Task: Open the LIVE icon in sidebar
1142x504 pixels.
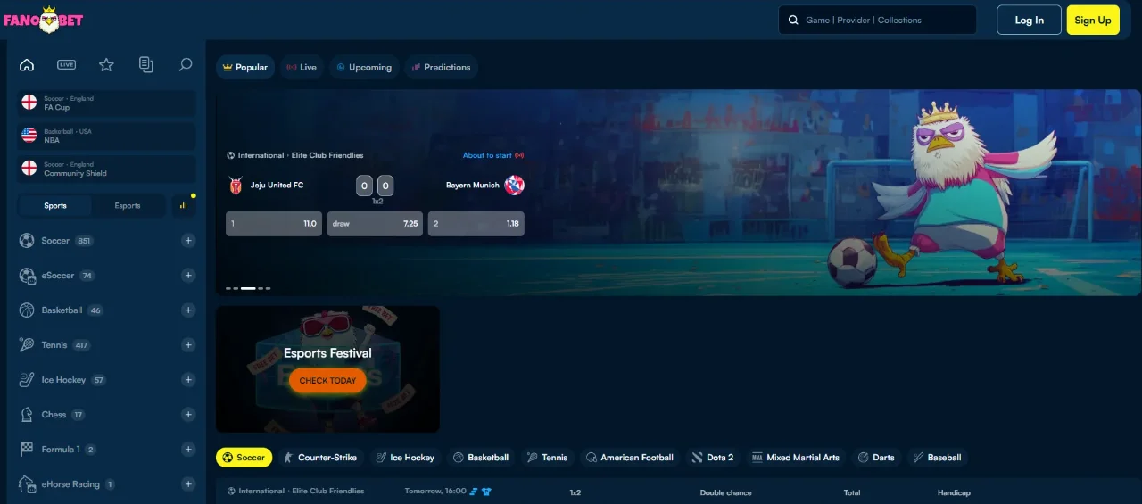Action: pyautogui.click(x=66, y=64)
